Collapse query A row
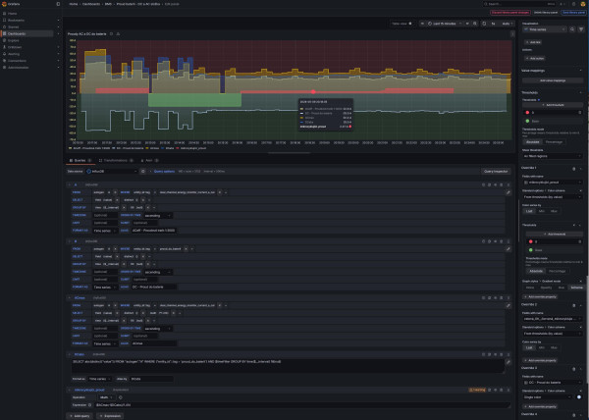 click(x=69, y=185)
